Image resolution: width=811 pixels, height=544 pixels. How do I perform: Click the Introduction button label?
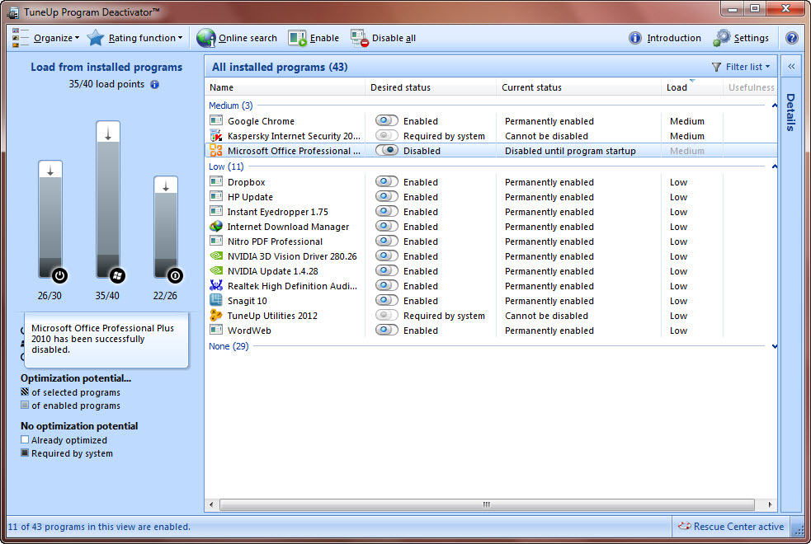(x=674, y=38)
